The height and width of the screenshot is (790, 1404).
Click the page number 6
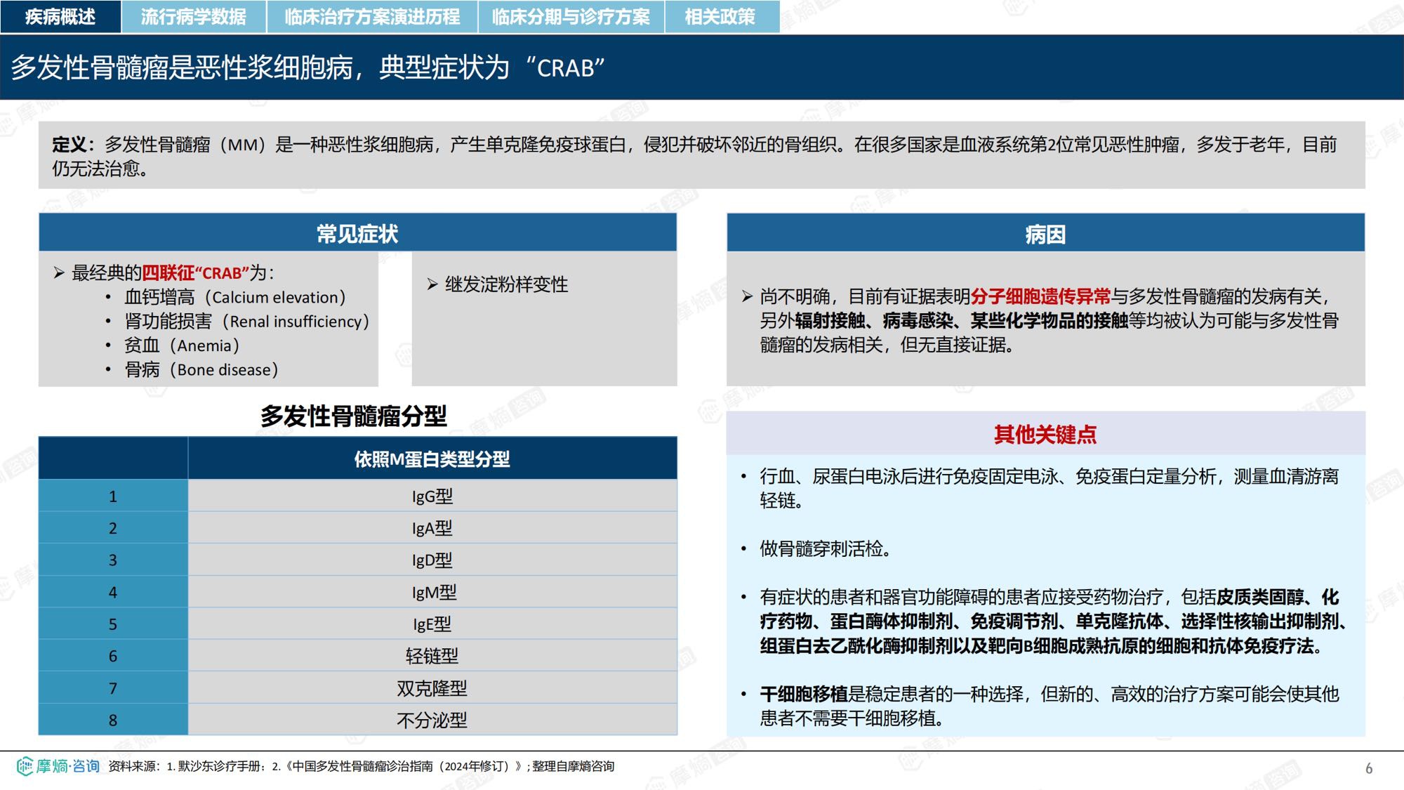coord(1369,768)
